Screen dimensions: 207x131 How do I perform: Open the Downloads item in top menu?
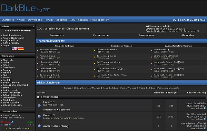35,20
